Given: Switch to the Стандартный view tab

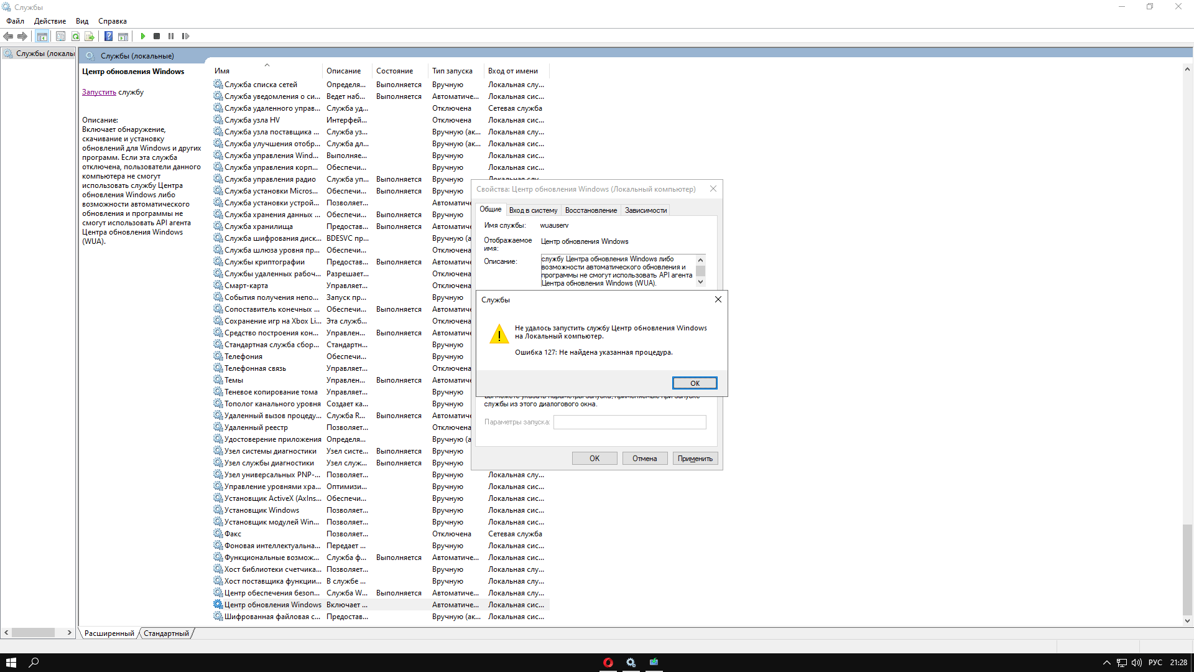Looking at the screenshot, I should (x=166, y=633).
